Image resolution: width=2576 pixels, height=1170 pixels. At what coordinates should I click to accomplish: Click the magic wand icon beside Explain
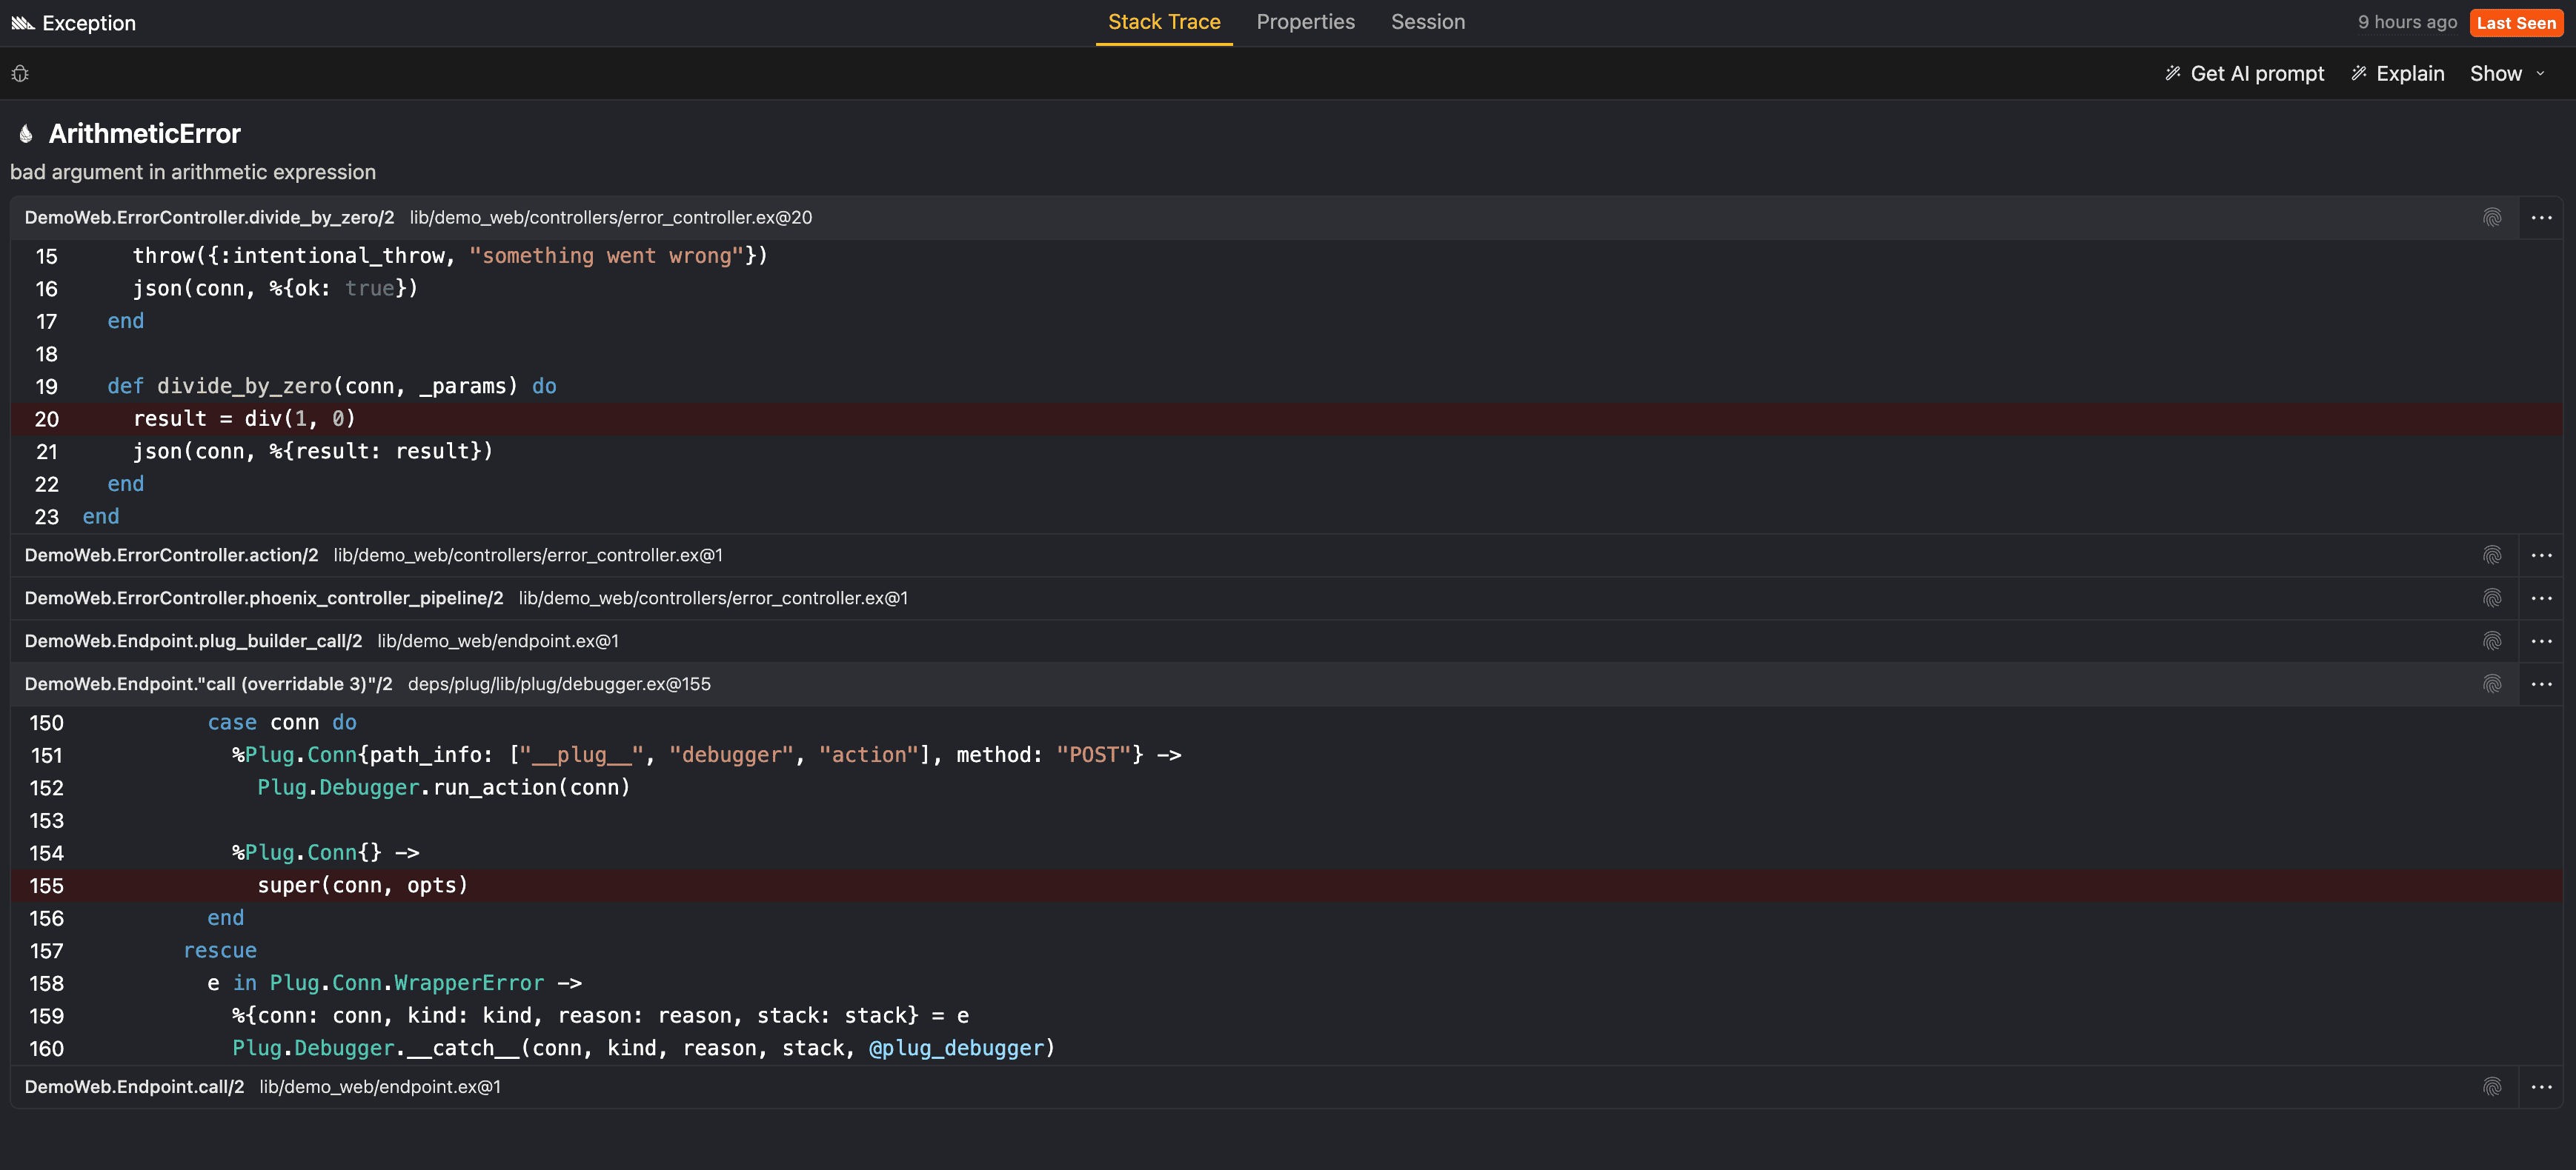(2359, 73)
